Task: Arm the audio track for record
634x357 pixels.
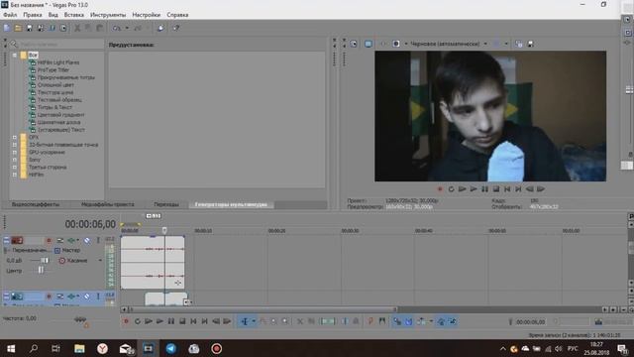Action: [49, 240]
